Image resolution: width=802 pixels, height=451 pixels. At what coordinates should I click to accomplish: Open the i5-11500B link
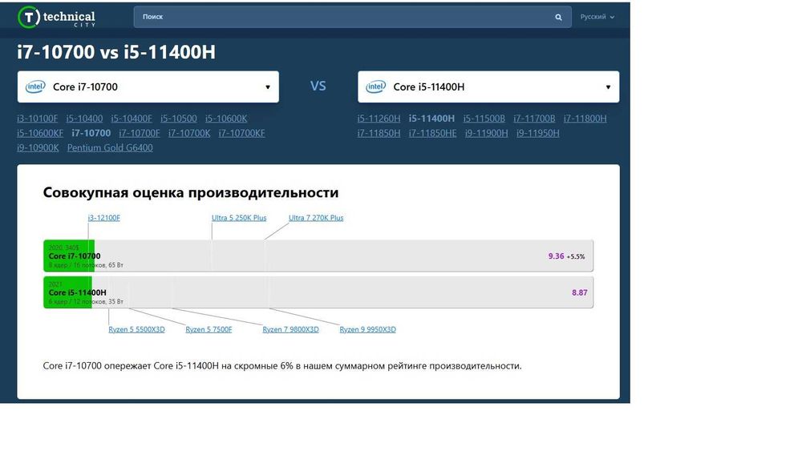[x=484, y=119]
